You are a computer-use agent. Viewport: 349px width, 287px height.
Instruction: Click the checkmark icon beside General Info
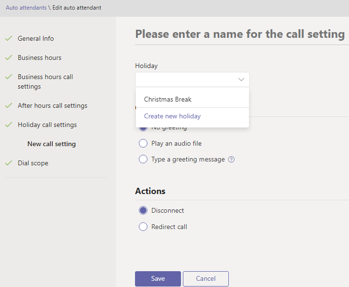[x=9, y=38]
